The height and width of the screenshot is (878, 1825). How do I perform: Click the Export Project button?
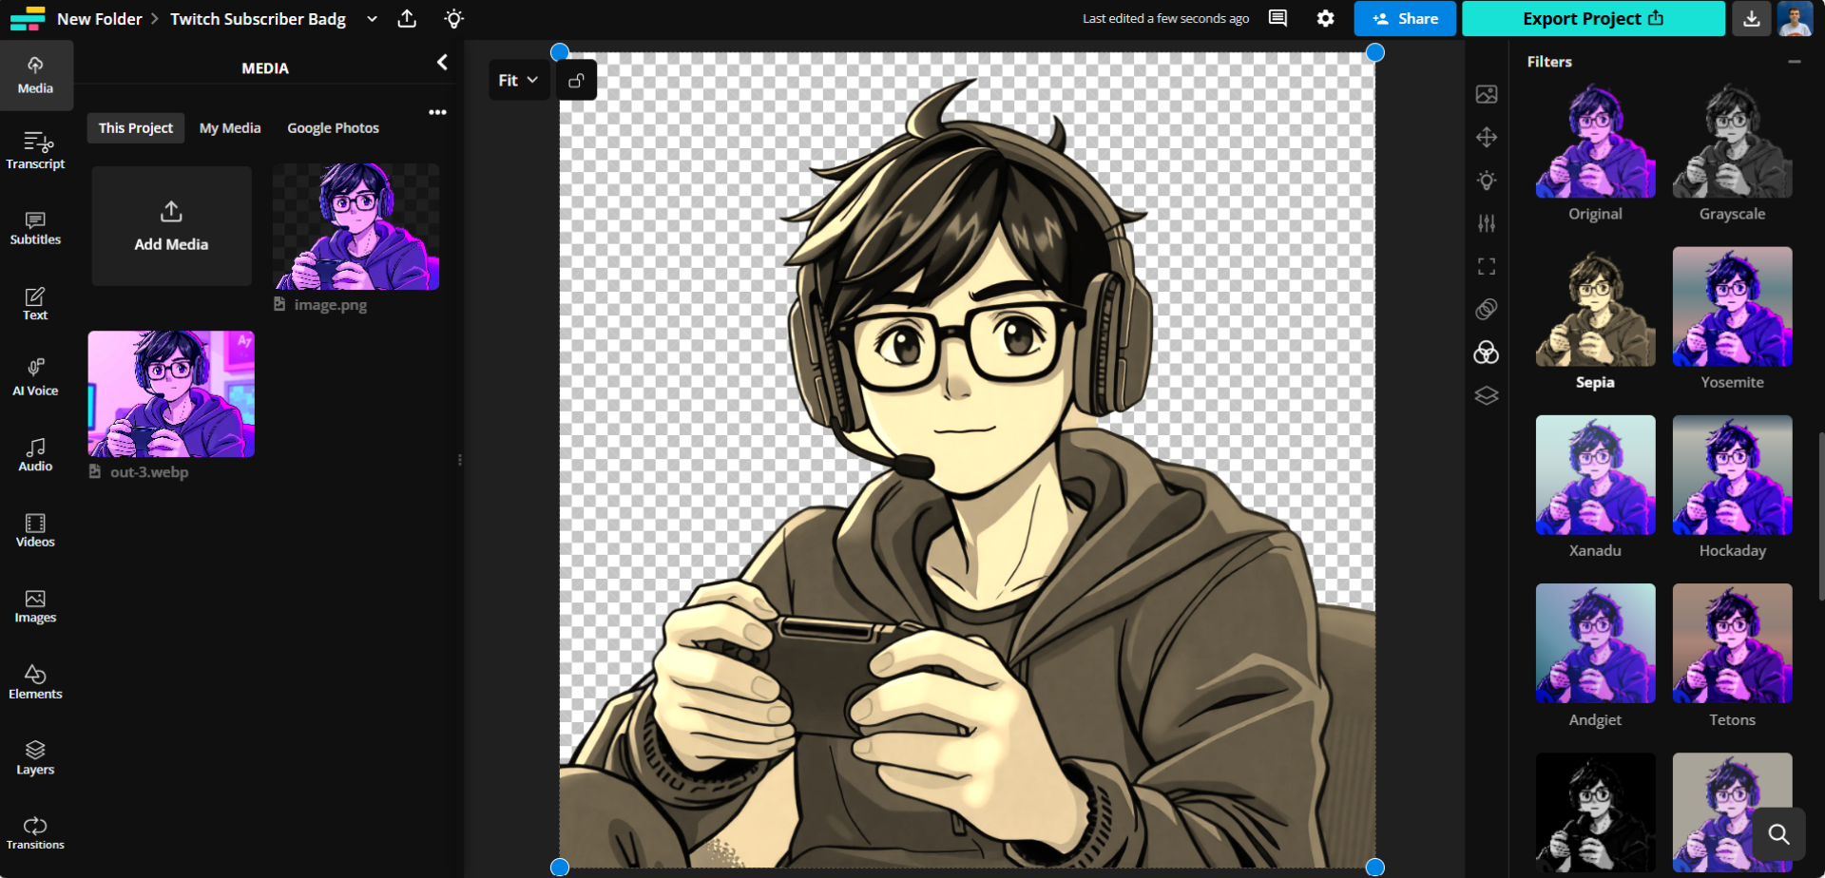click(x=1593, y=18)
